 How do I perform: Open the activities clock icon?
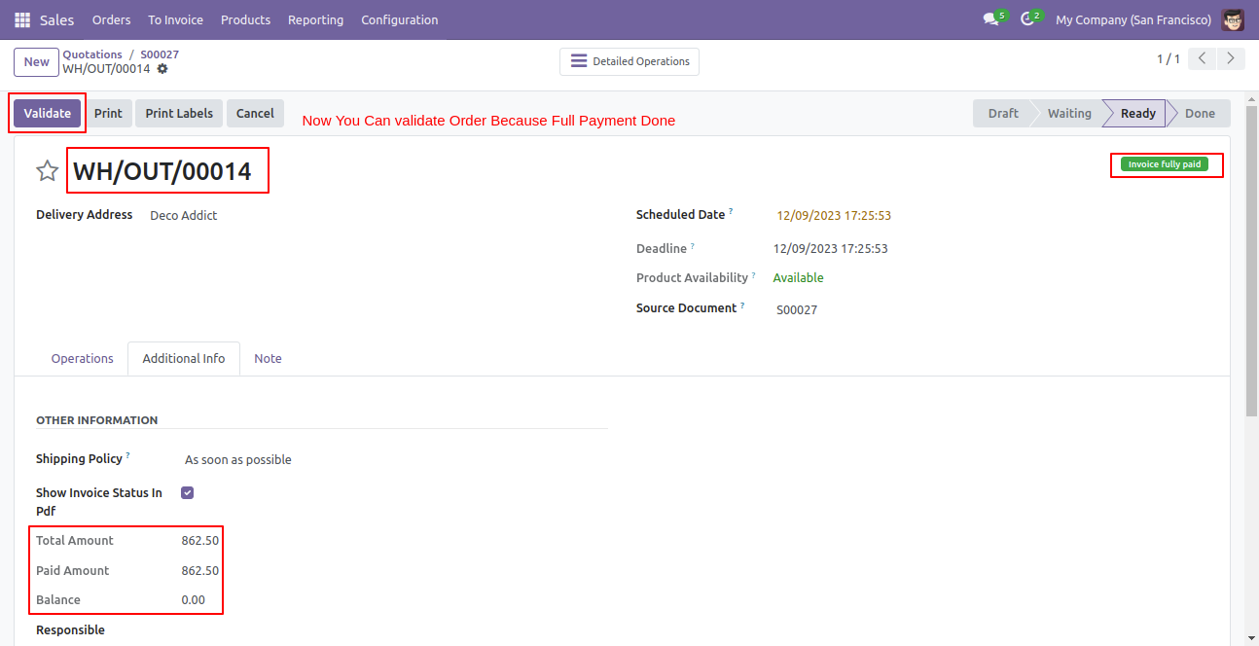click(1028, 19)
